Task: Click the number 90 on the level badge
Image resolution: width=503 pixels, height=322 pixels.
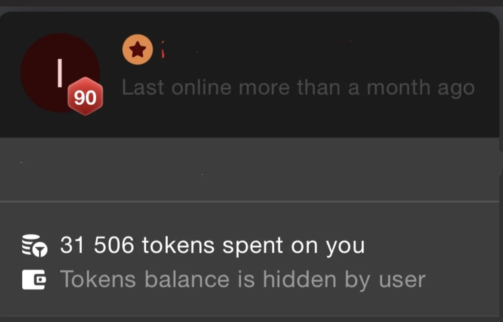Action: click(85, 98)
